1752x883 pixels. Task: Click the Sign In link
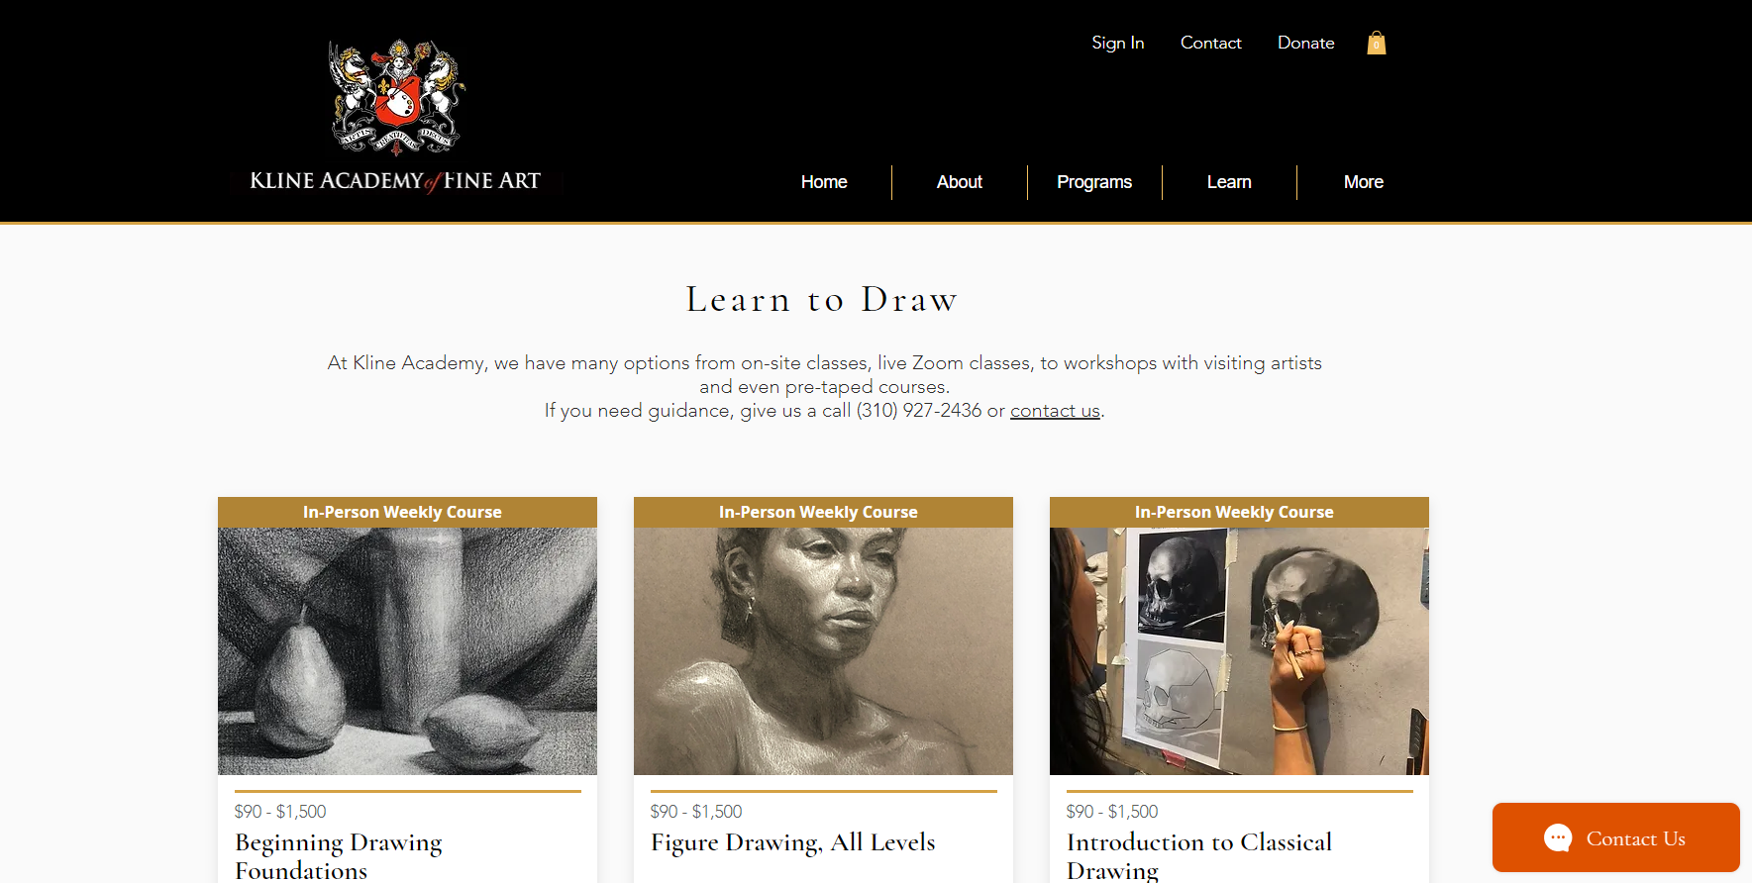tap(1118, 43)
